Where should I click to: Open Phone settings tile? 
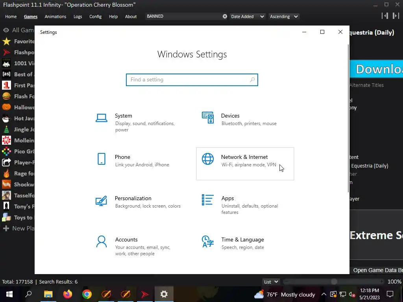139,164
